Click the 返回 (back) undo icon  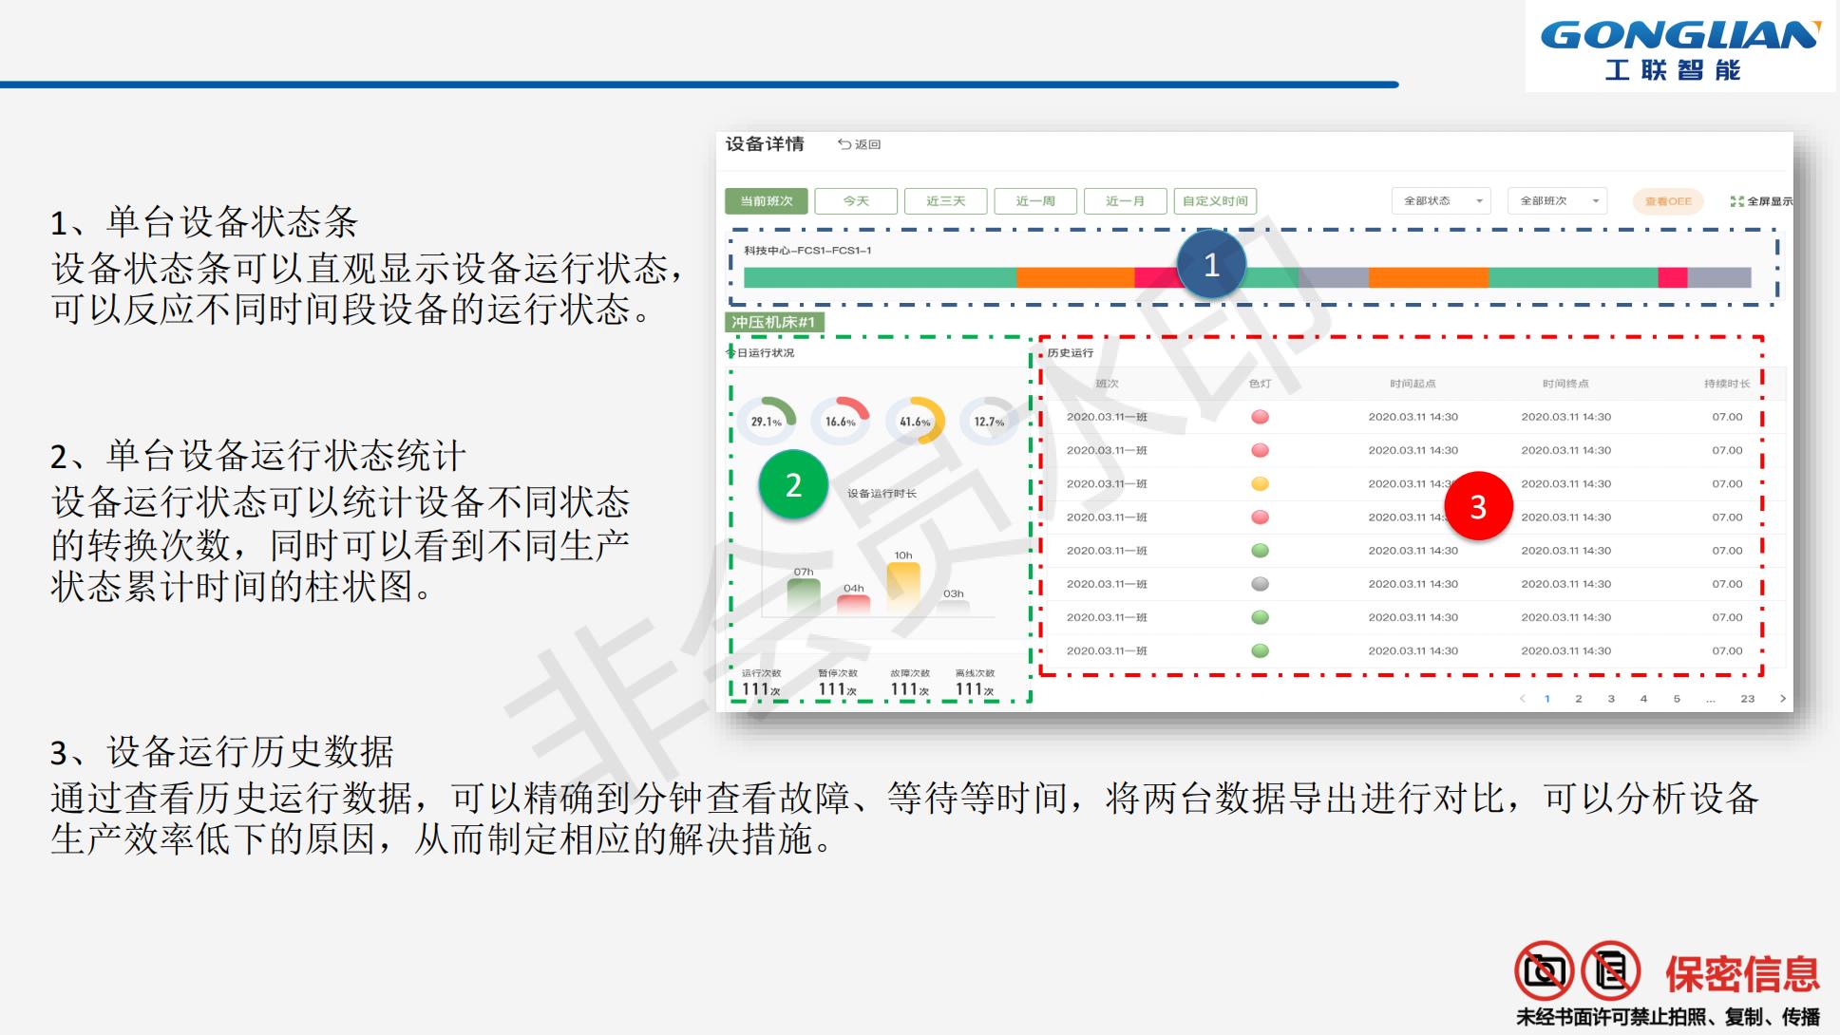[844, 144]
